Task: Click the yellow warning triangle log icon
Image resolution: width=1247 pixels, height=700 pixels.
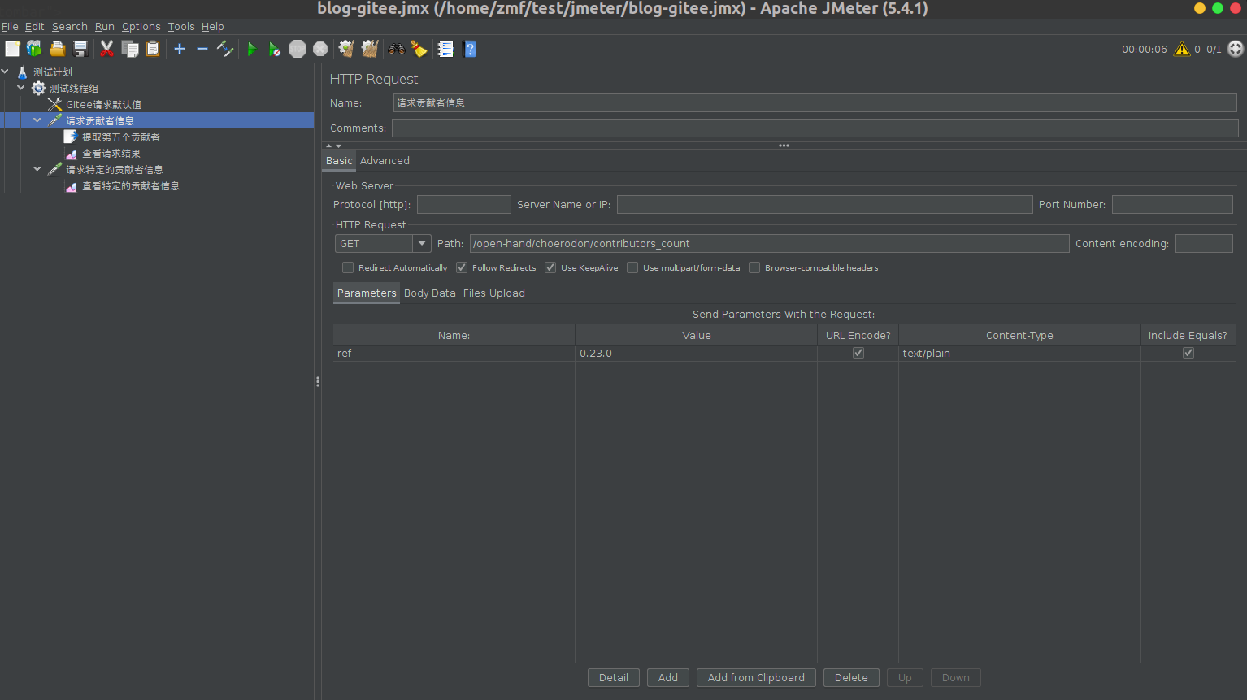Action: point(1182,49)
